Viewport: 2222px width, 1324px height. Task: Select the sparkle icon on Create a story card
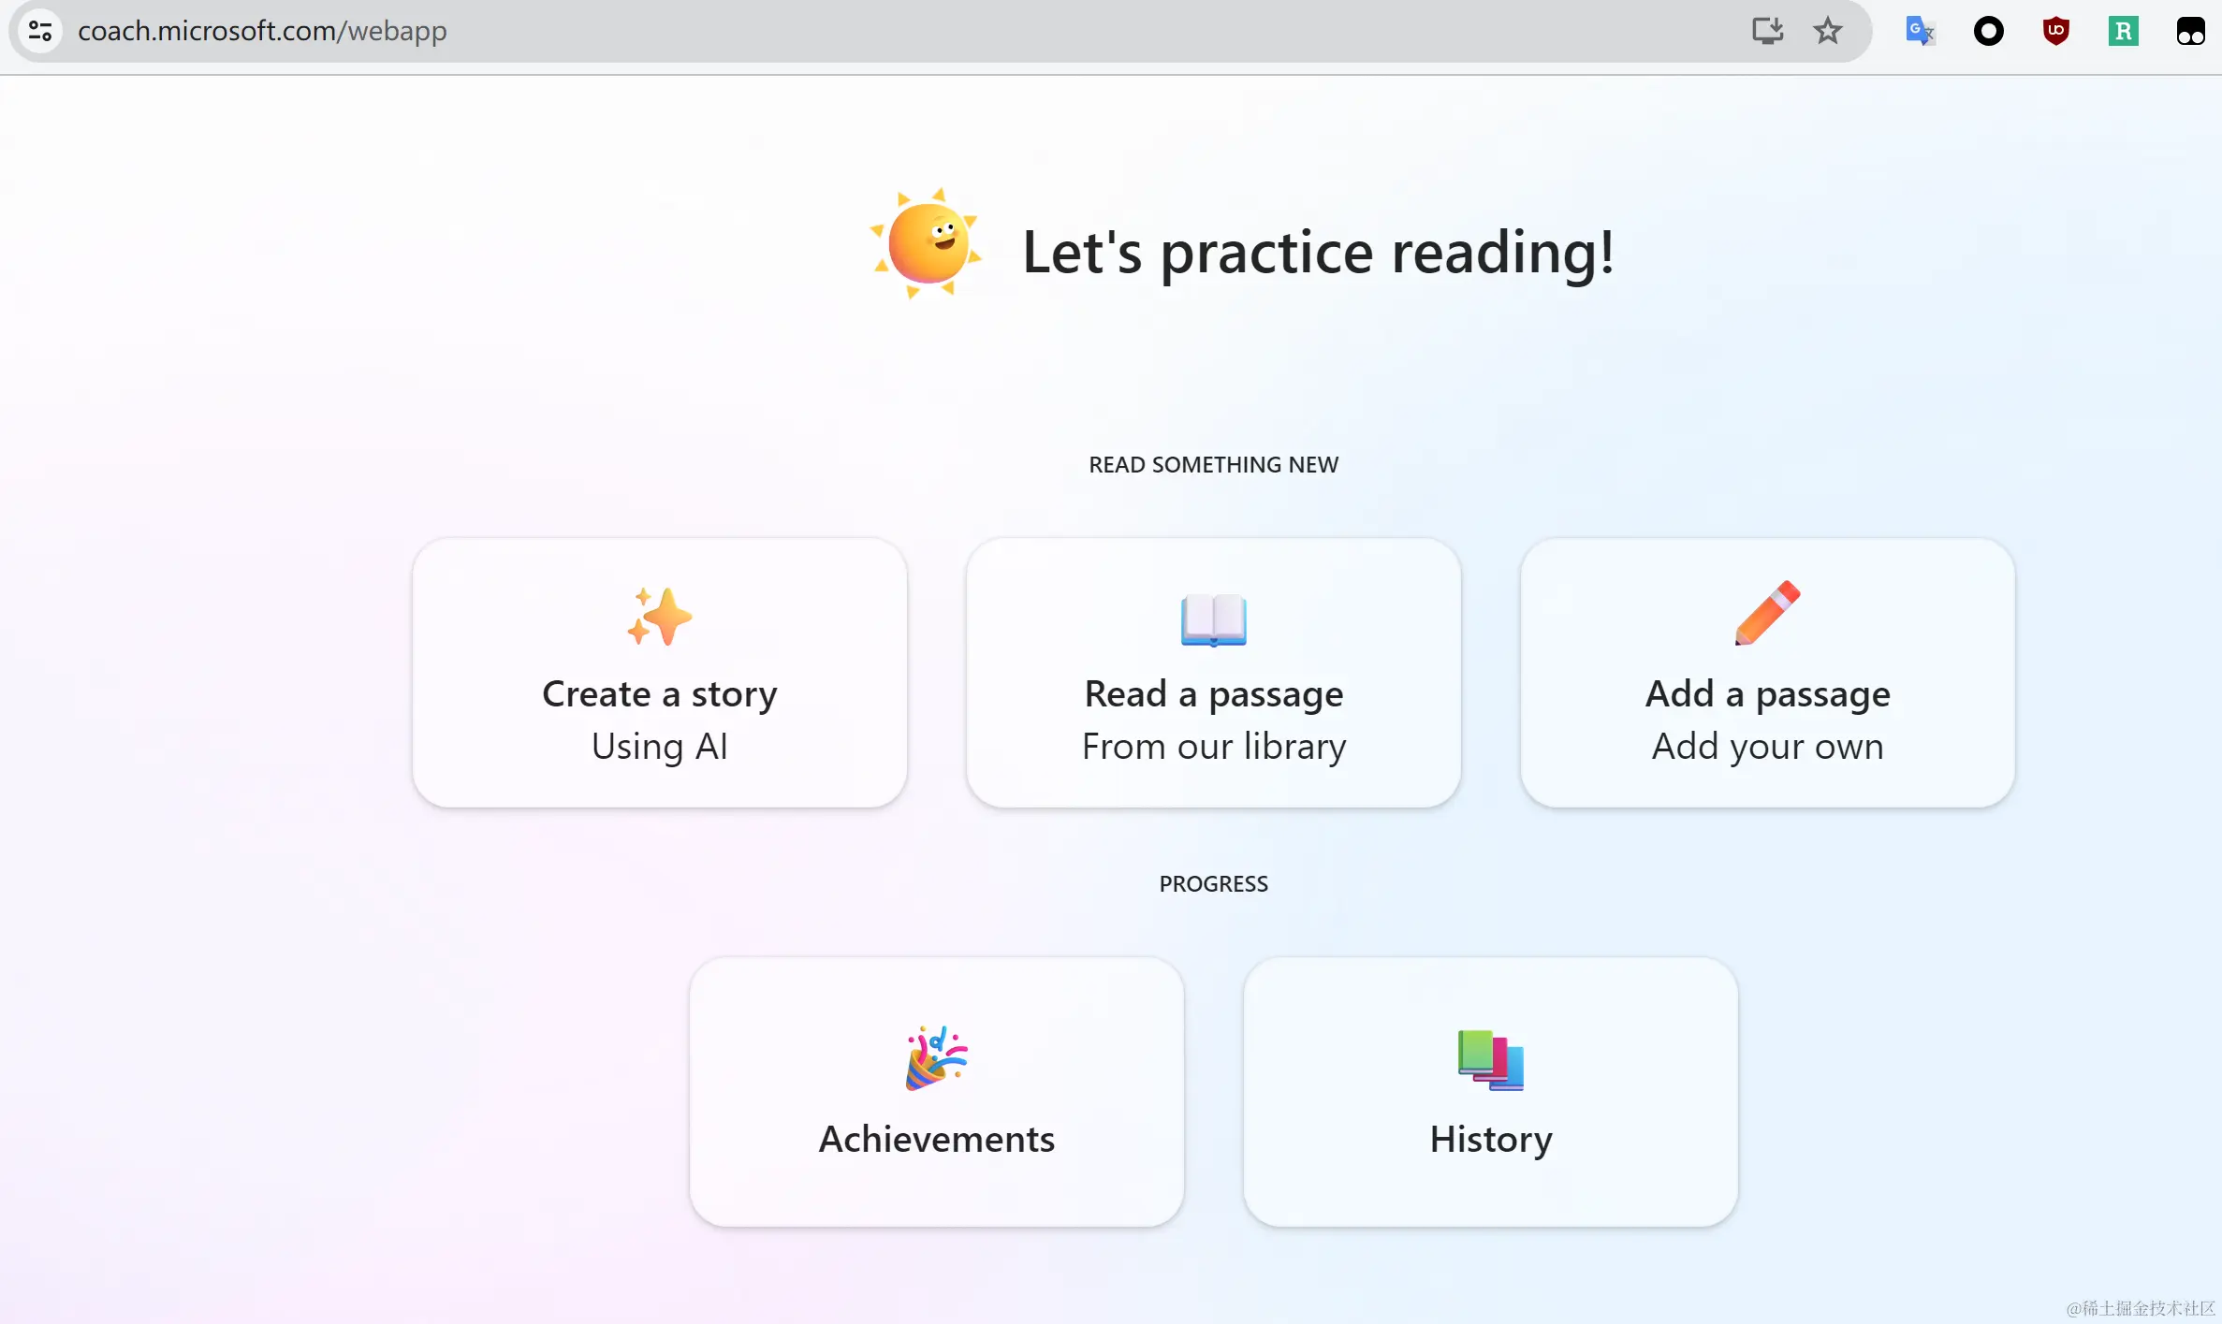(x=660, y=615)
